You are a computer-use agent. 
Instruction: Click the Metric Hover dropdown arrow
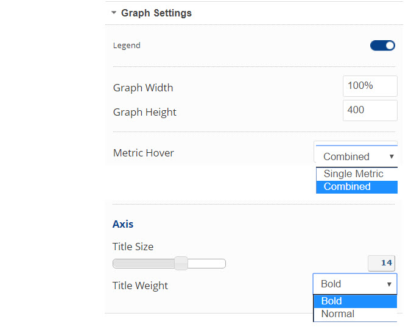coord(391,156)
